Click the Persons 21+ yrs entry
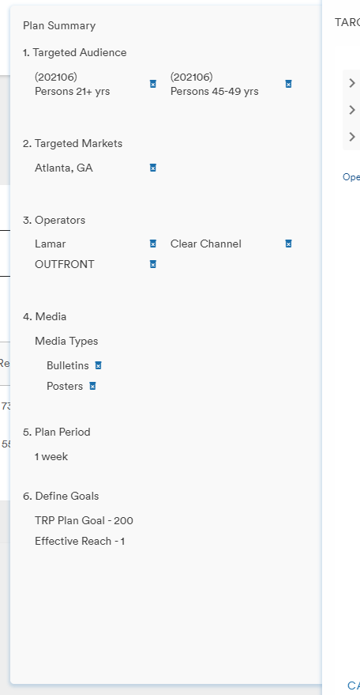The image size is (360, 695). [x=73, y=85]
